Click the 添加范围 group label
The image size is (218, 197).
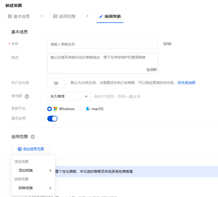(21, 162)
